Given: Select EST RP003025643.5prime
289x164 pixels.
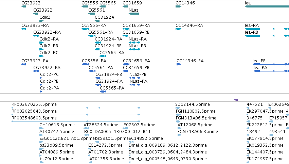Looking at the screenshot, I should coord(34,111).
